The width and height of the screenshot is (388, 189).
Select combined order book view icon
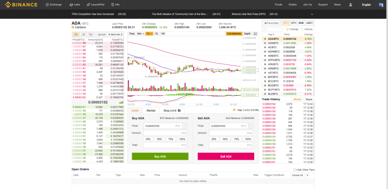(x=76, y=35)
